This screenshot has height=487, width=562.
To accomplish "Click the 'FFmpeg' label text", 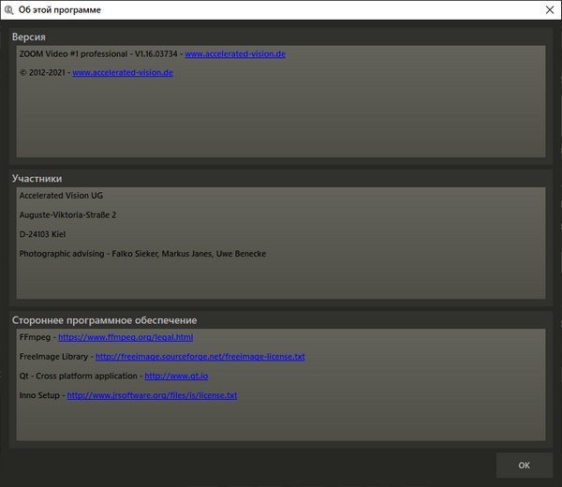I will click(x=35, y=337).
